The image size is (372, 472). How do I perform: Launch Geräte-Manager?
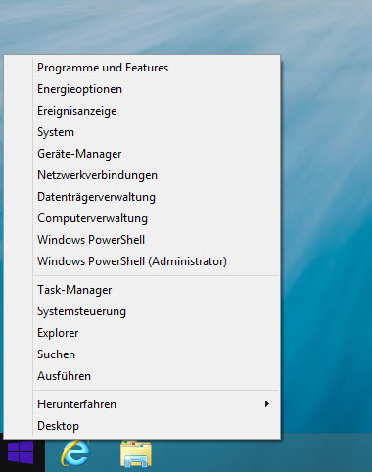coord(79,154)
